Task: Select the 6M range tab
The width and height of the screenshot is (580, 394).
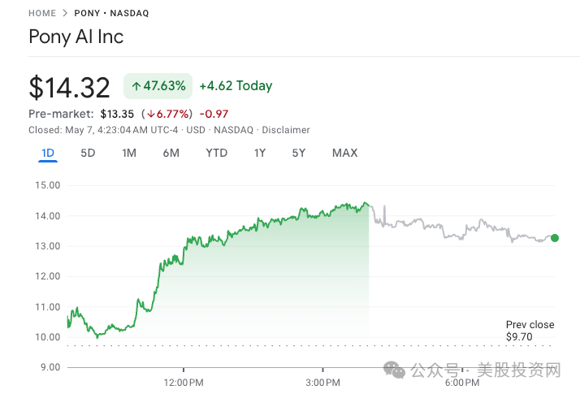Action: (x=171, y=153)
